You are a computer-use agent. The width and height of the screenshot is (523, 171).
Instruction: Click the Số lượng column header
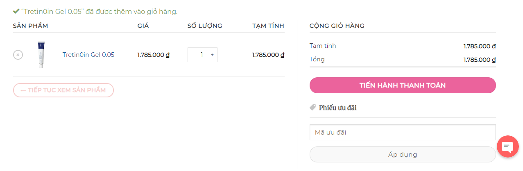point(205,26)
